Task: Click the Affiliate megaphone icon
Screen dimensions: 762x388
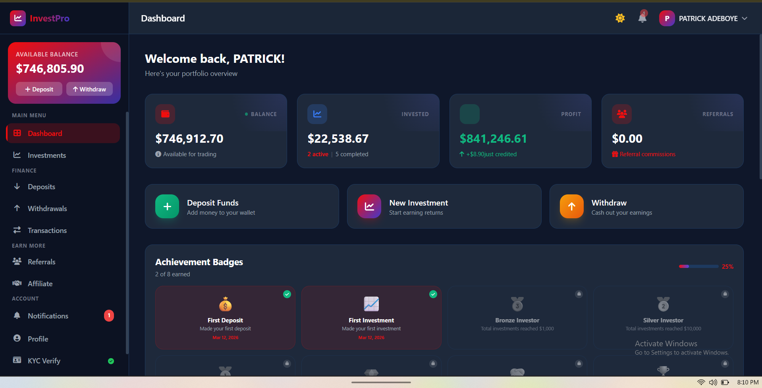Action: [17, 283]
